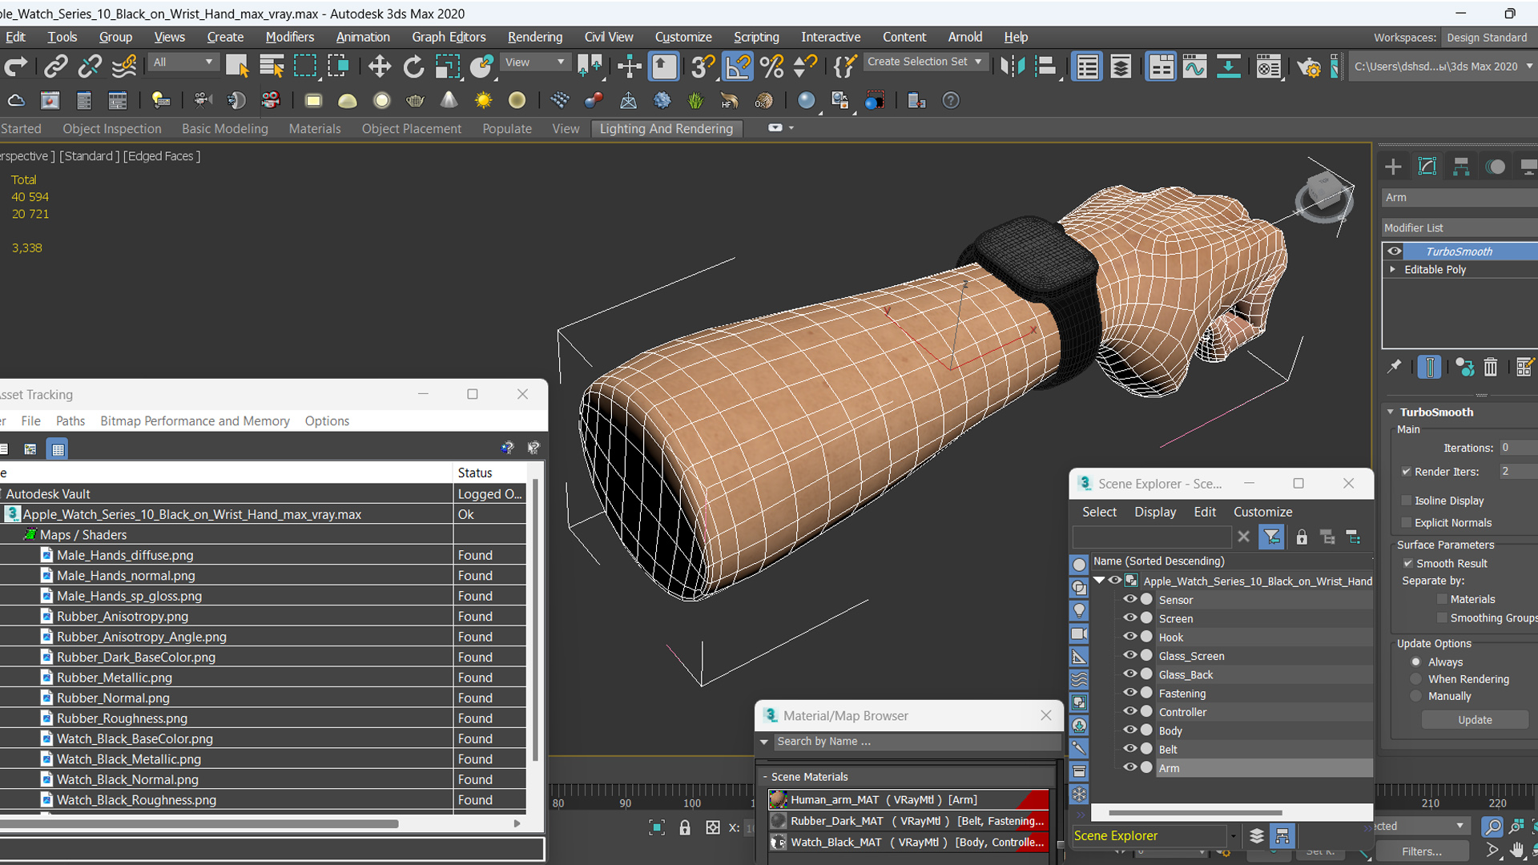Toggle Render Iters checkbox
Screen dimensions: 1538x865
click(x=1407, y=471)
